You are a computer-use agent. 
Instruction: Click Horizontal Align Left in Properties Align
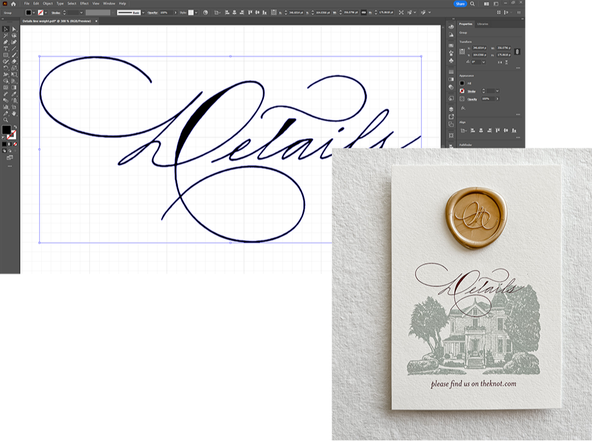point(472,130)
